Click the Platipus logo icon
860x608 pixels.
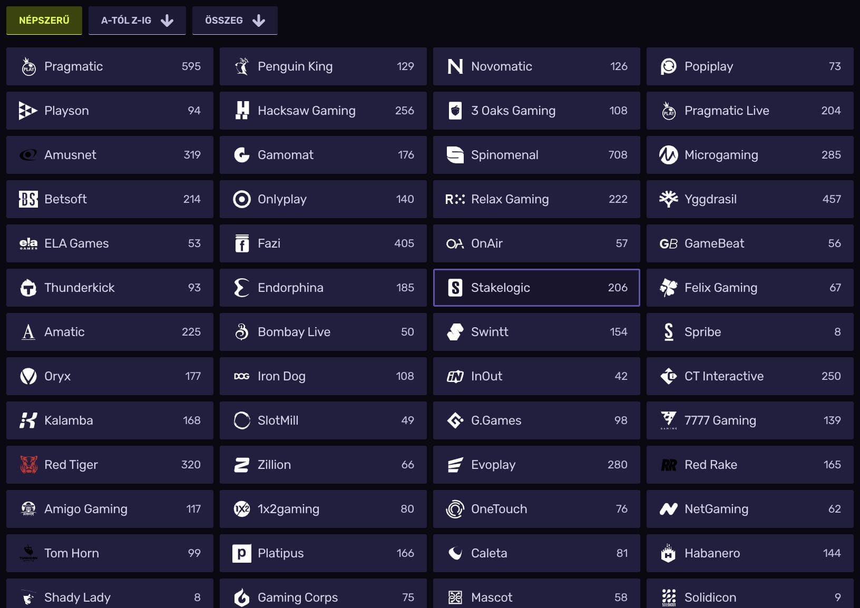242,553
